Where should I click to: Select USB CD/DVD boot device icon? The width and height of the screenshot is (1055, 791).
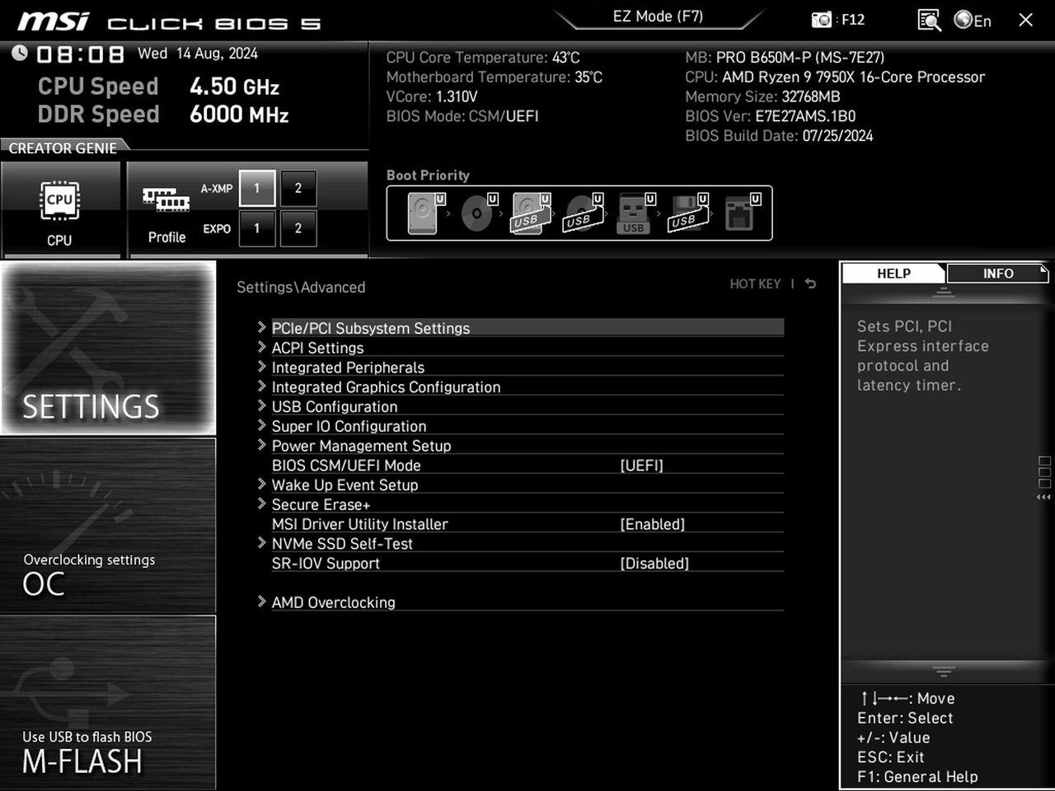click(x=583, y=213)
